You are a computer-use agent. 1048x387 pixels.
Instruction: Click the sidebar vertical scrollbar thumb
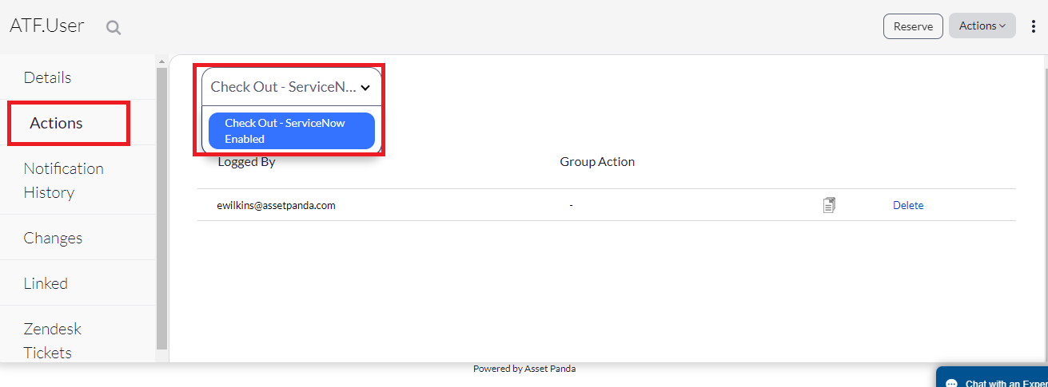coord(162,209)
